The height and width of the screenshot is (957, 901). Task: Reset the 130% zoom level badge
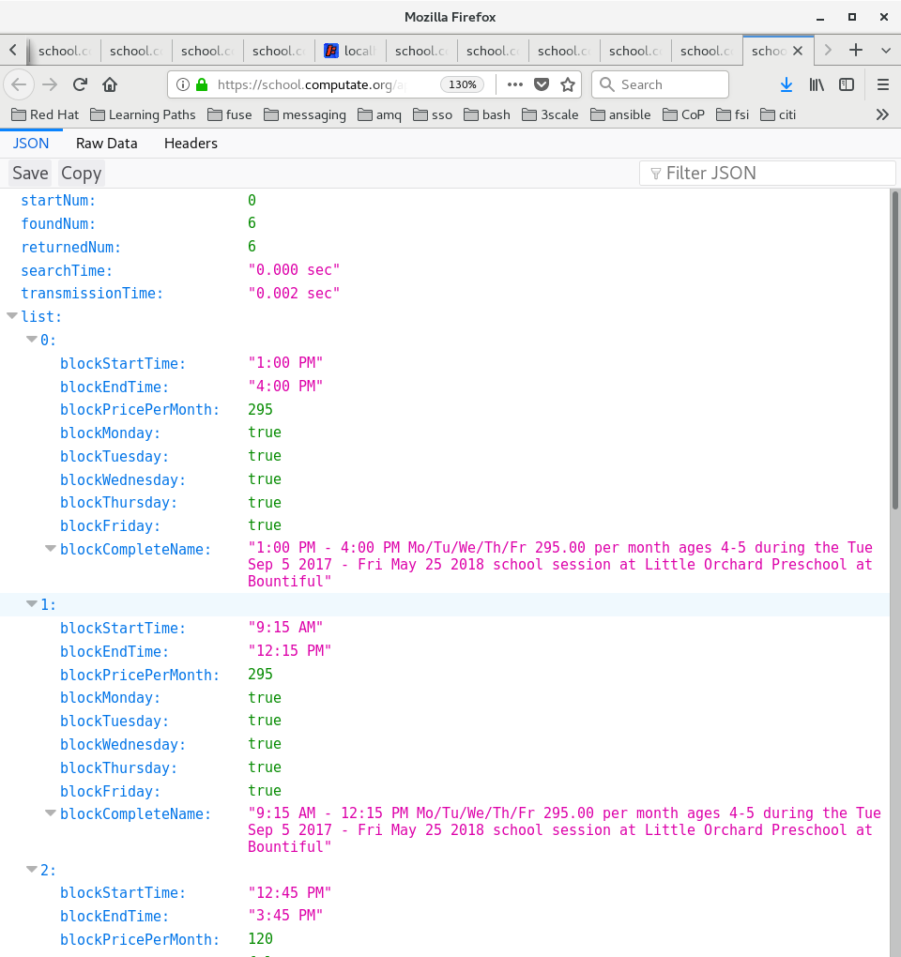tap(462, 84)
